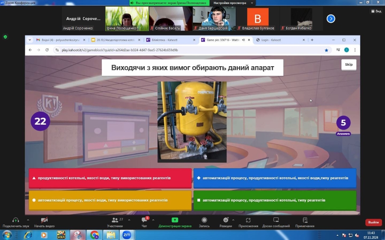Bookmark page with the star icon

click(x=326, y=50)
